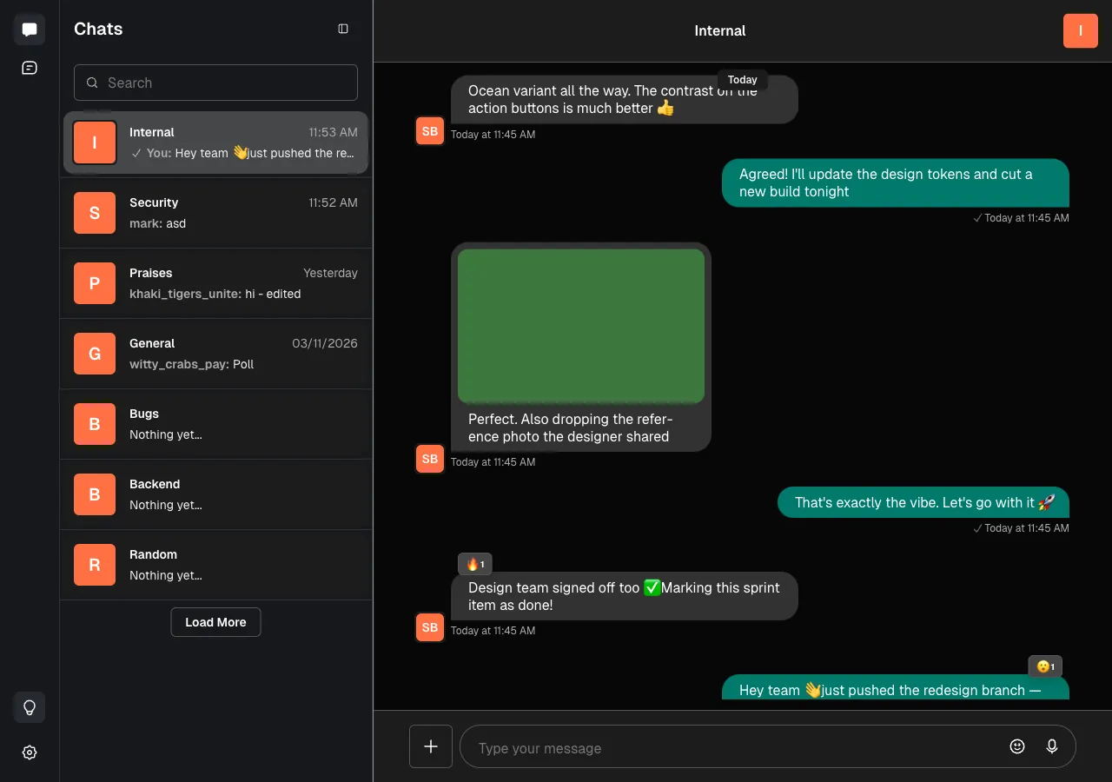Open the Chats panel from the left rail
Screen dimensions: 1112x782
point(29,29)
